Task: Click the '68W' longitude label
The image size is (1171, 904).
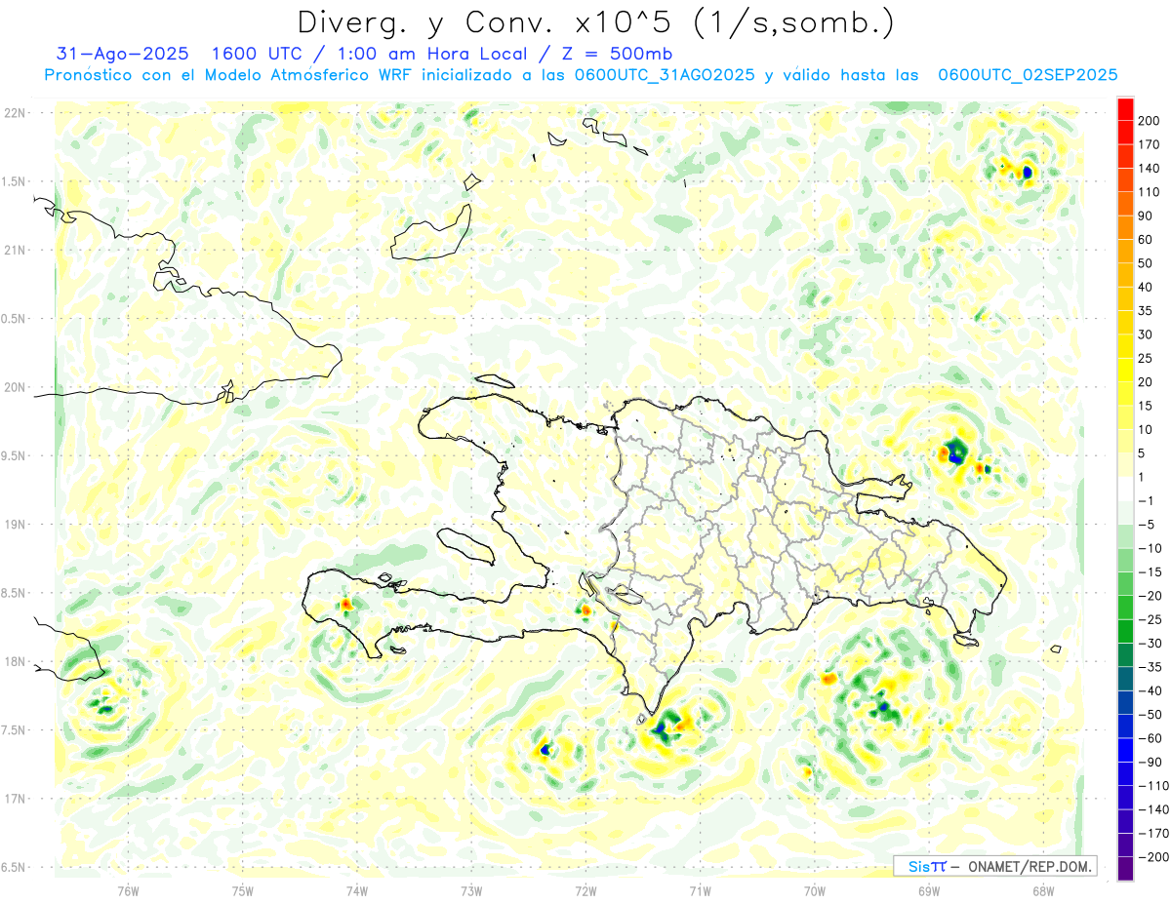Action: pos(1042,890)
